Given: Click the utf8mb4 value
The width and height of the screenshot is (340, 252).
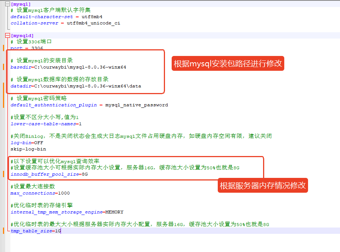Looking at the screenshot, I should point(92,17).
